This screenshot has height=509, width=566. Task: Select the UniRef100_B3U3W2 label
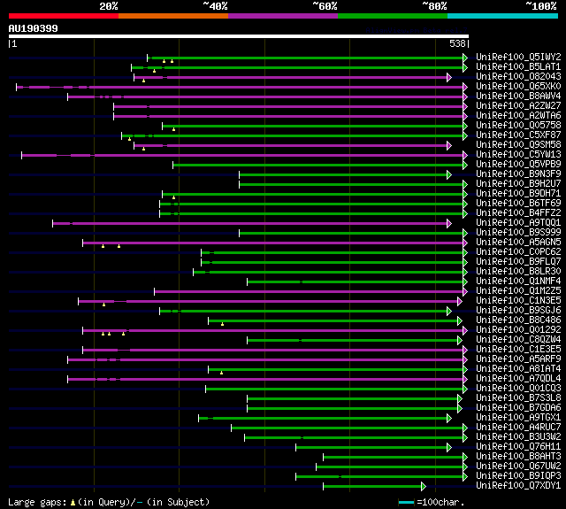518,437
